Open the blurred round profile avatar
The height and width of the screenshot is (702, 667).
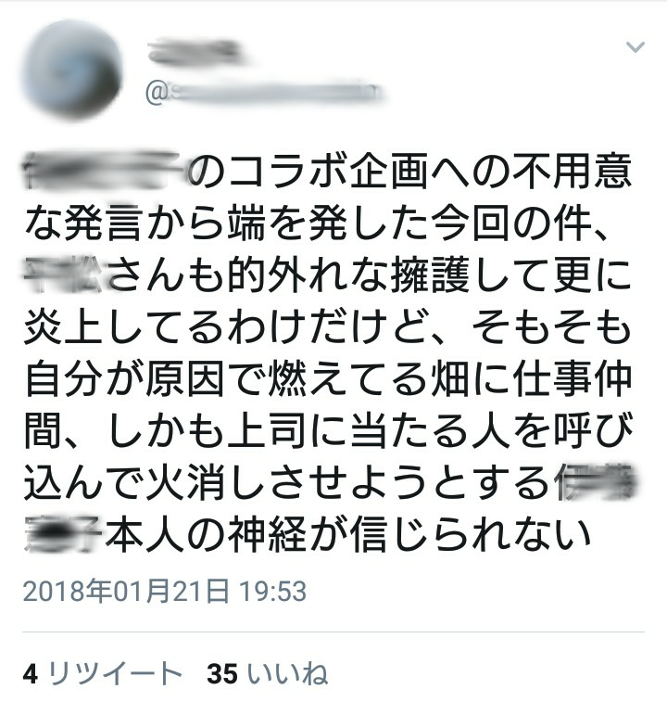click(73, 70)
